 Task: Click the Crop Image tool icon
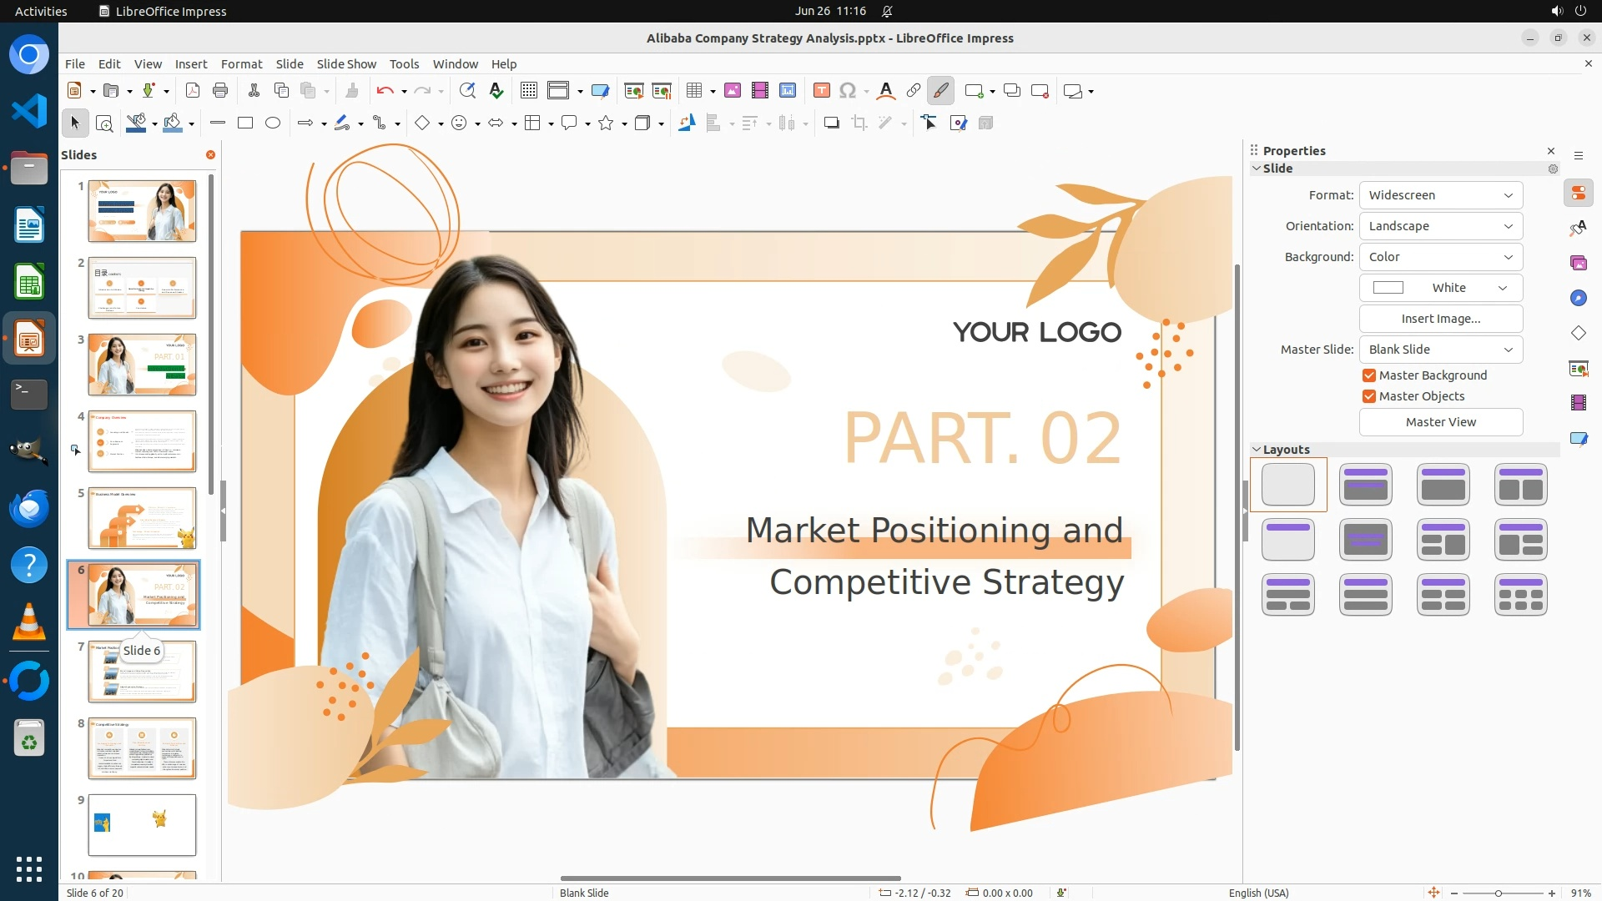tap(859, 123)
